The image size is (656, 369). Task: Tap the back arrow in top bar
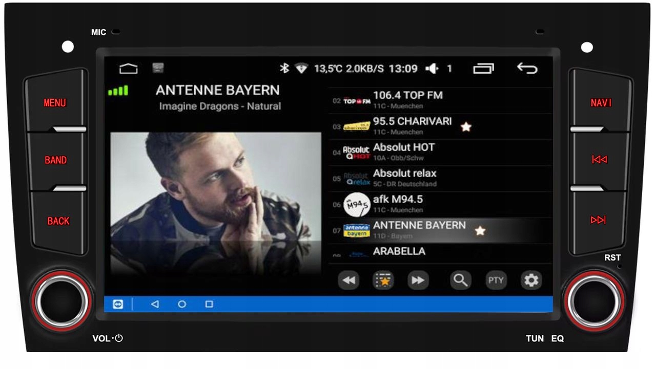[527, 69]
